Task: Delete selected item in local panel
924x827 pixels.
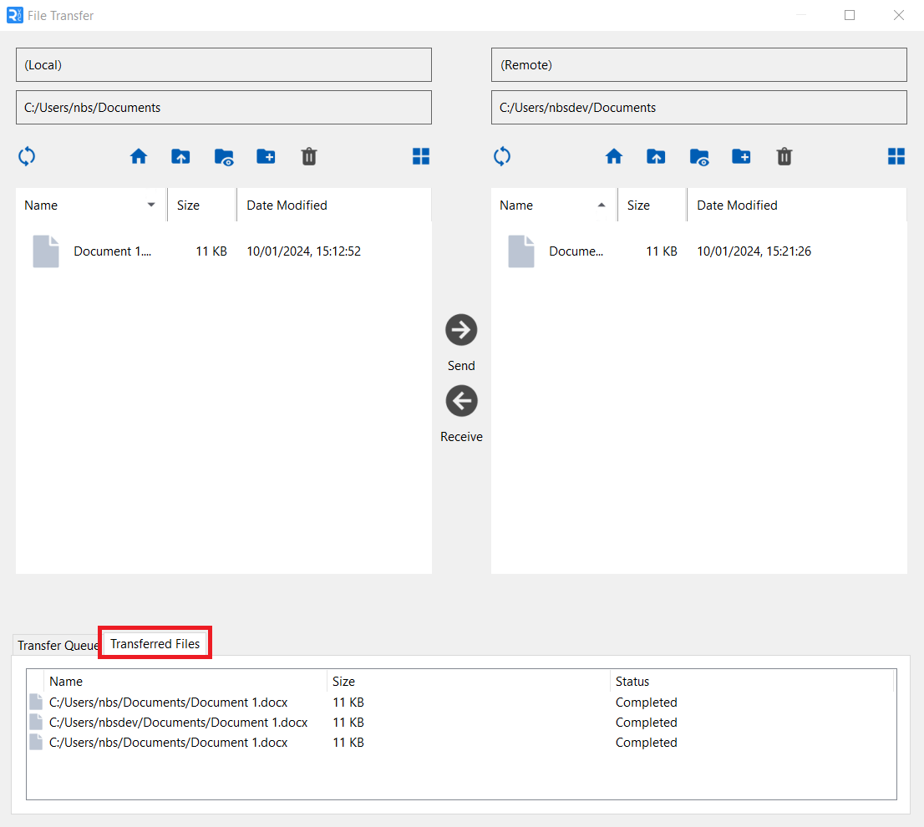Action: (309, 156)
